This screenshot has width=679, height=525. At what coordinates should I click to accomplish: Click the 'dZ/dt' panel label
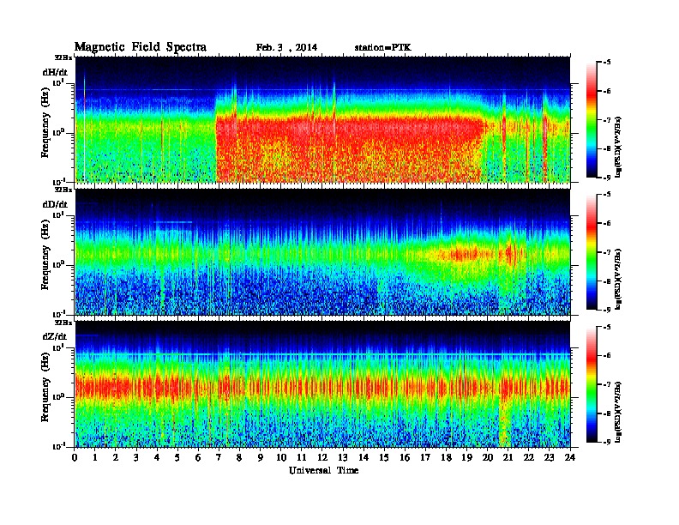55,336
